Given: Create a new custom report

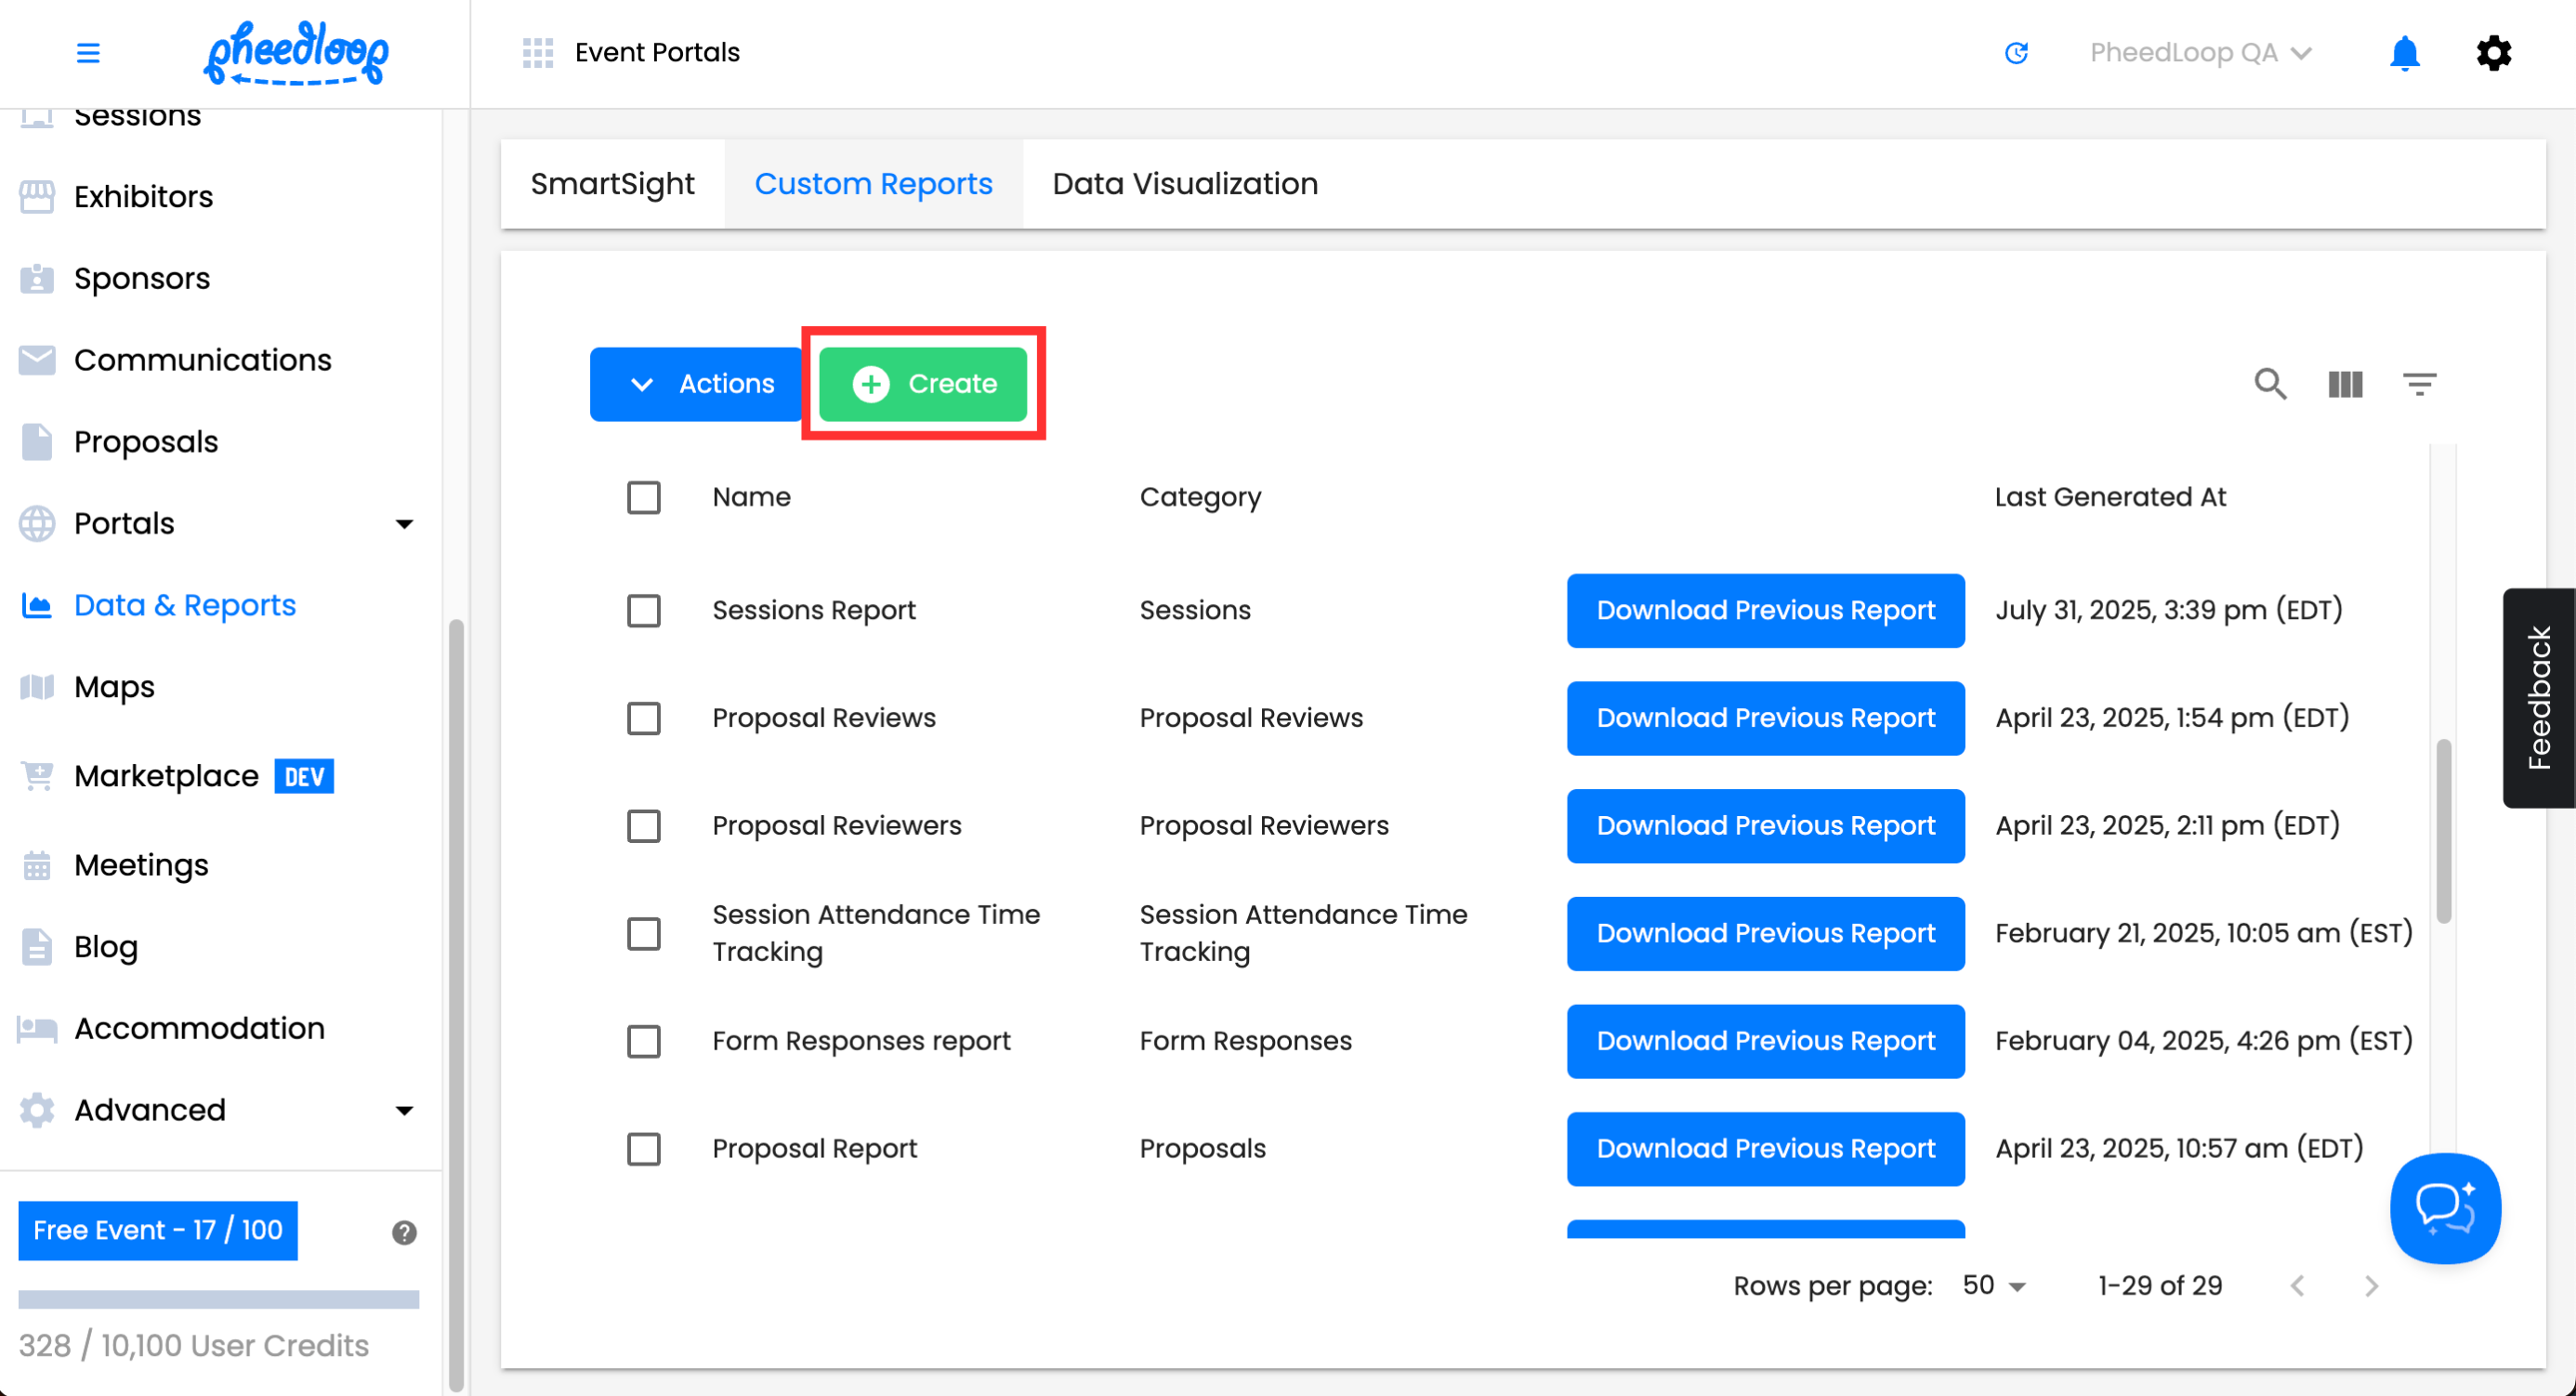Looking at the screenshot, I should 923,384.
